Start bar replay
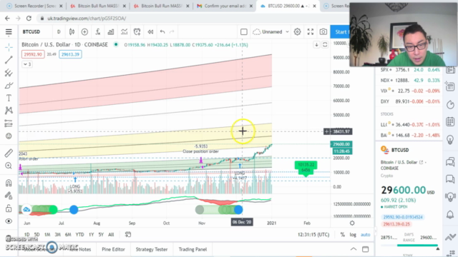This screenshot has width=458, height=257. point(150,31)
